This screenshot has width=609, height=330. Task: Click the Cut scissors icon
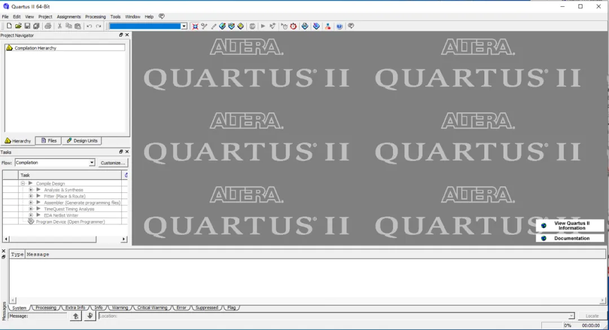(x=59, y=26)
